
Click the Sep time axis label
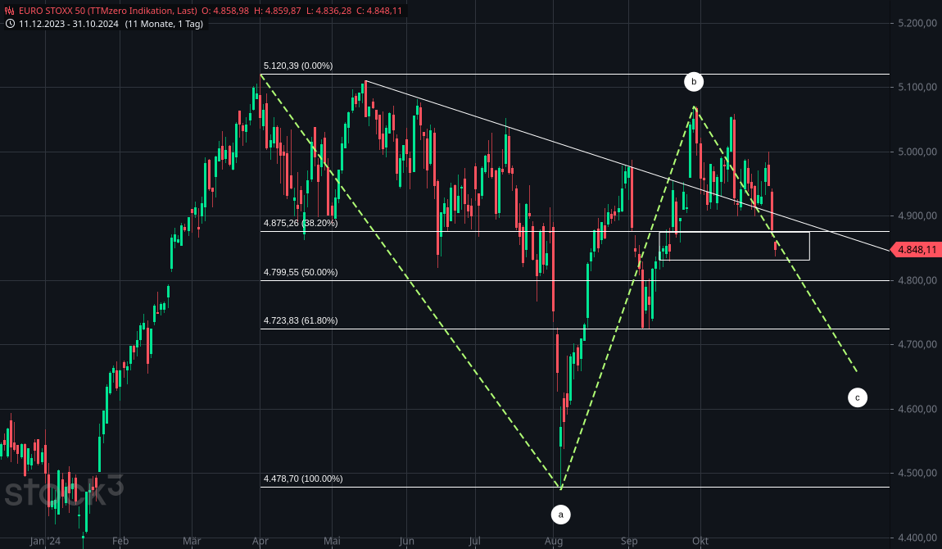[x=629, y=541]
